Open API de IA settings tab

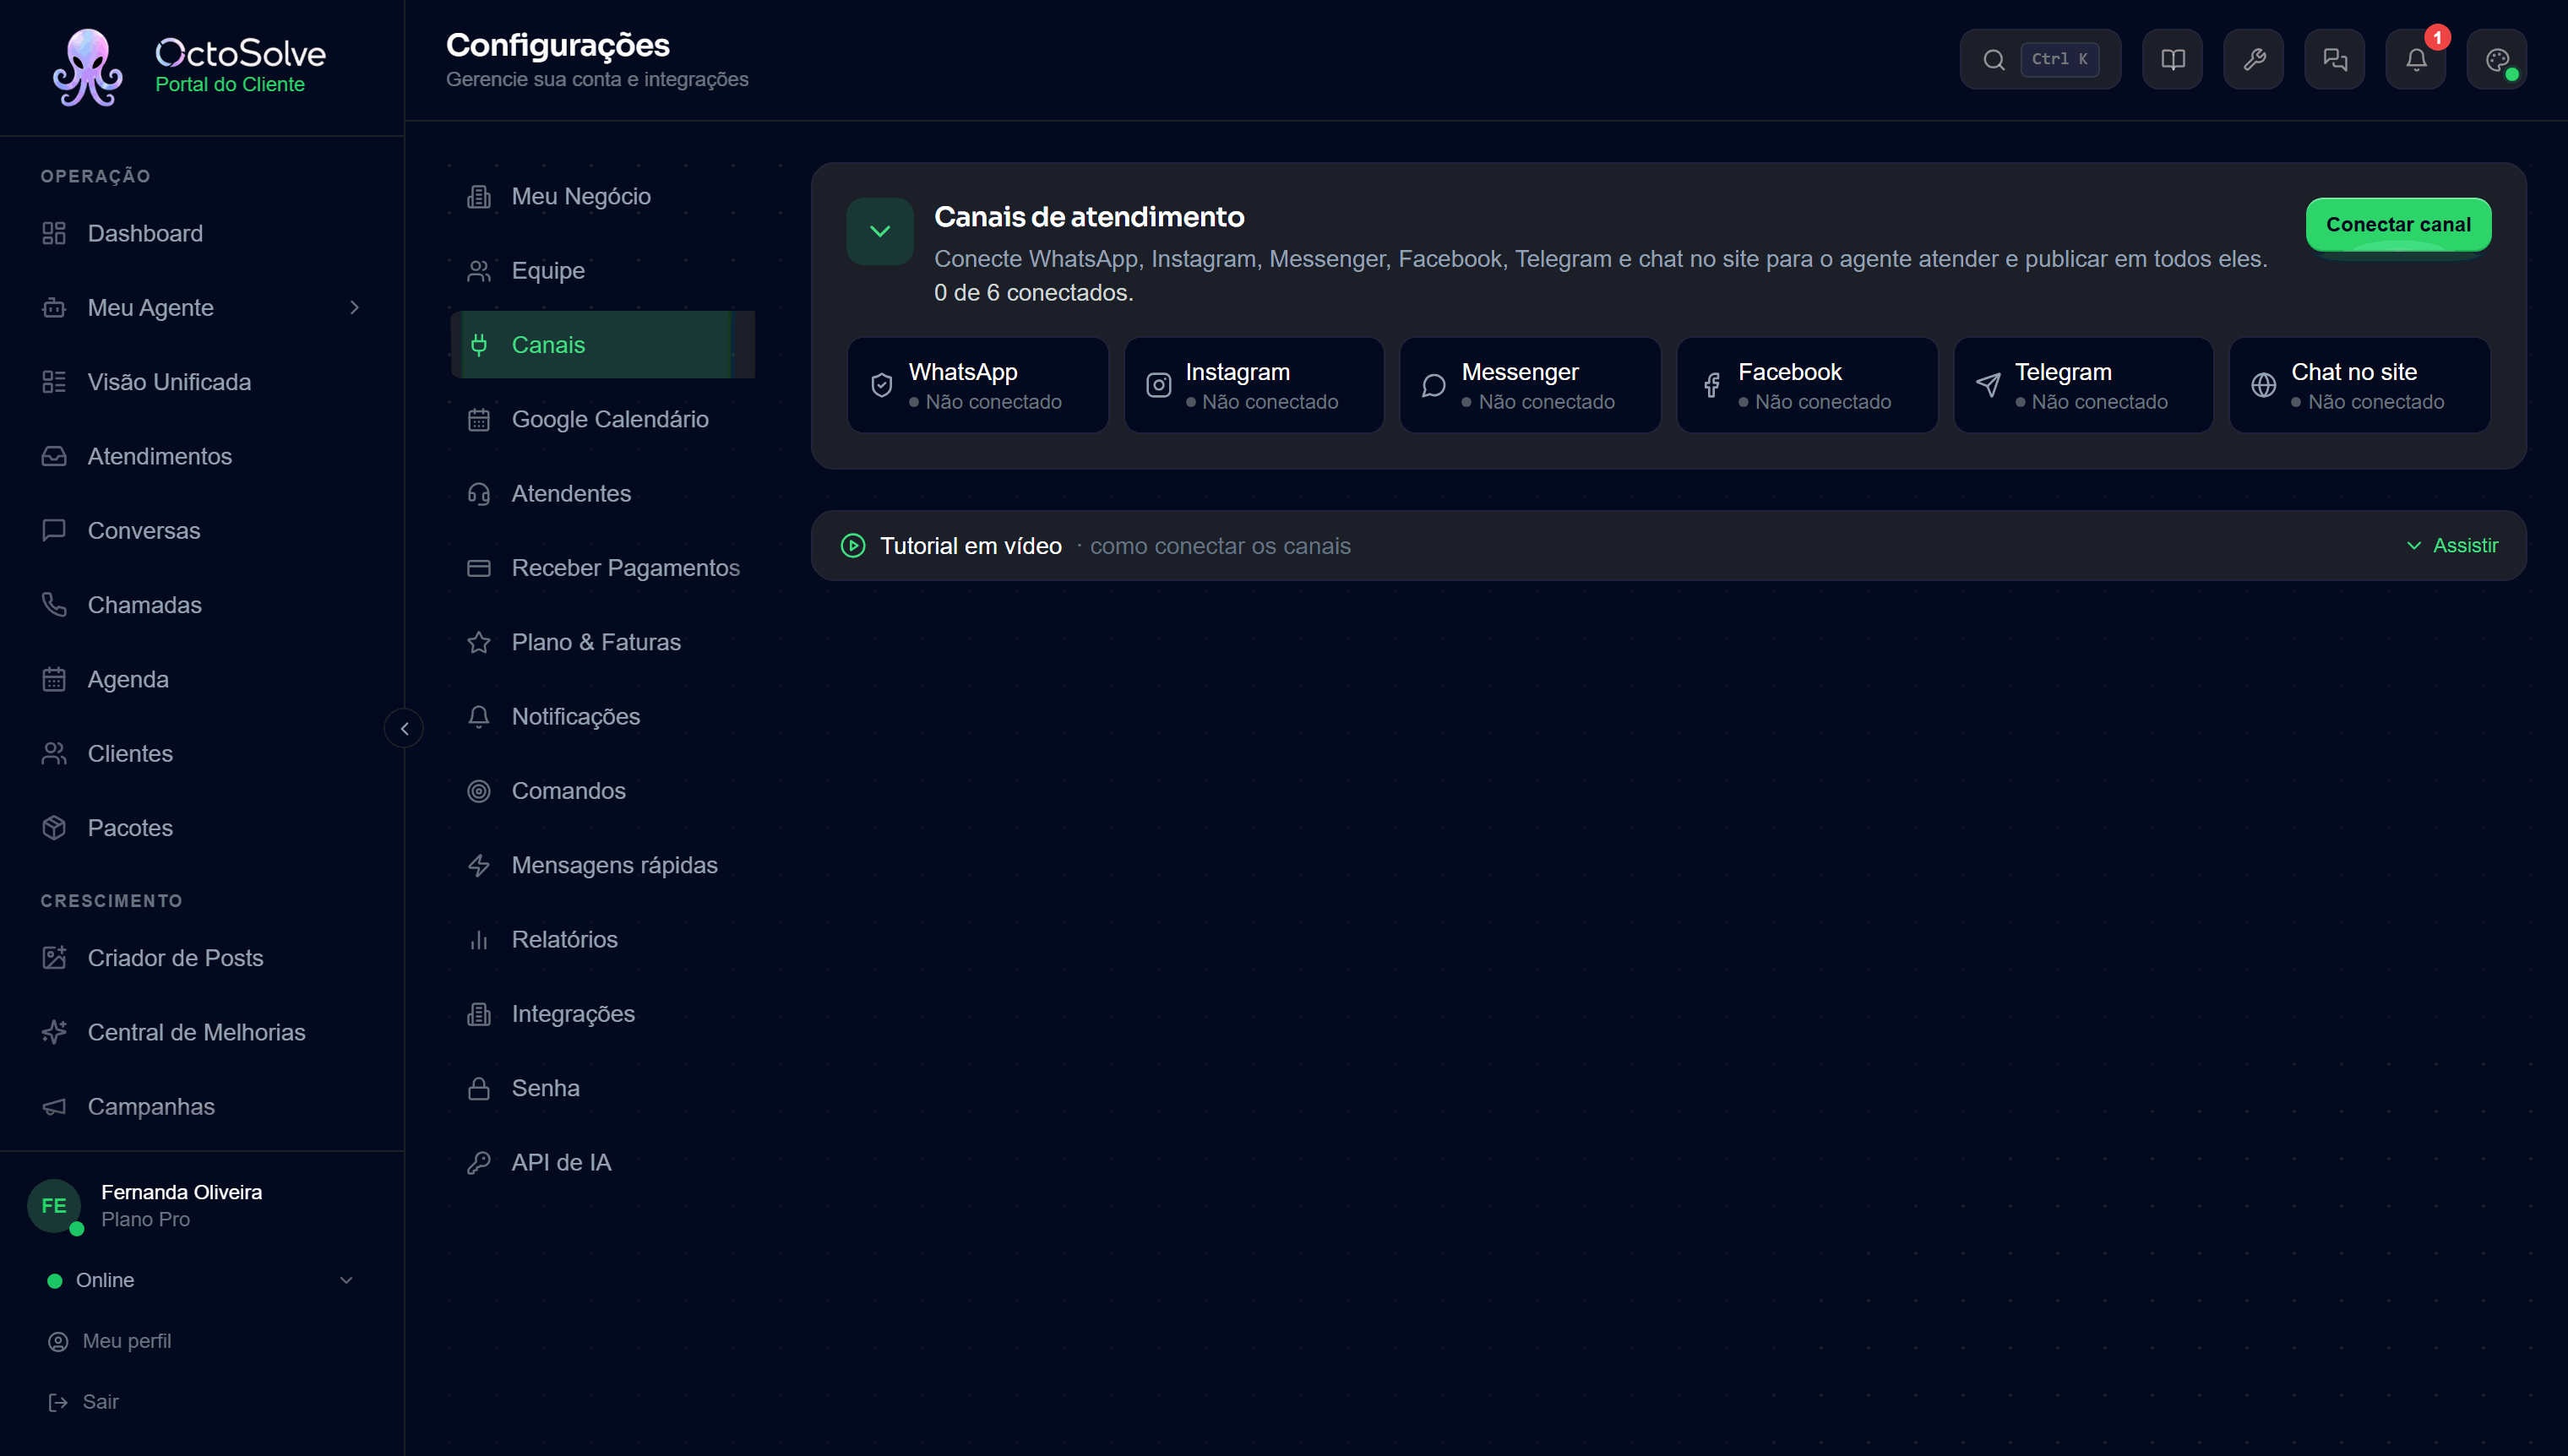pyautogui.click(x=603, y=1163)
